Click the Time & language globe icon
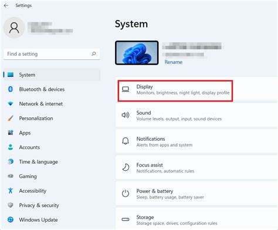This screenshot has height=230, width=278. coord(11,161)
